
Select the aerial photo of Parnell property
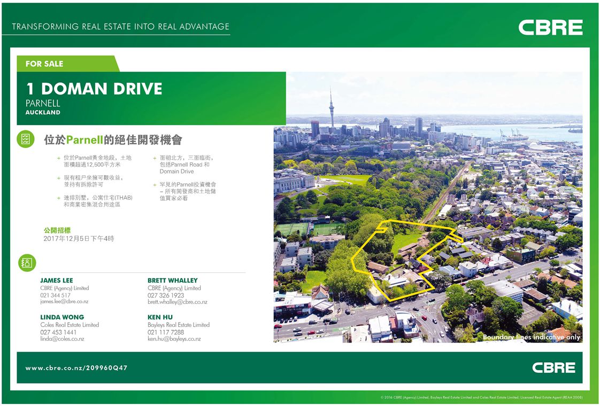tap(428, 207)
